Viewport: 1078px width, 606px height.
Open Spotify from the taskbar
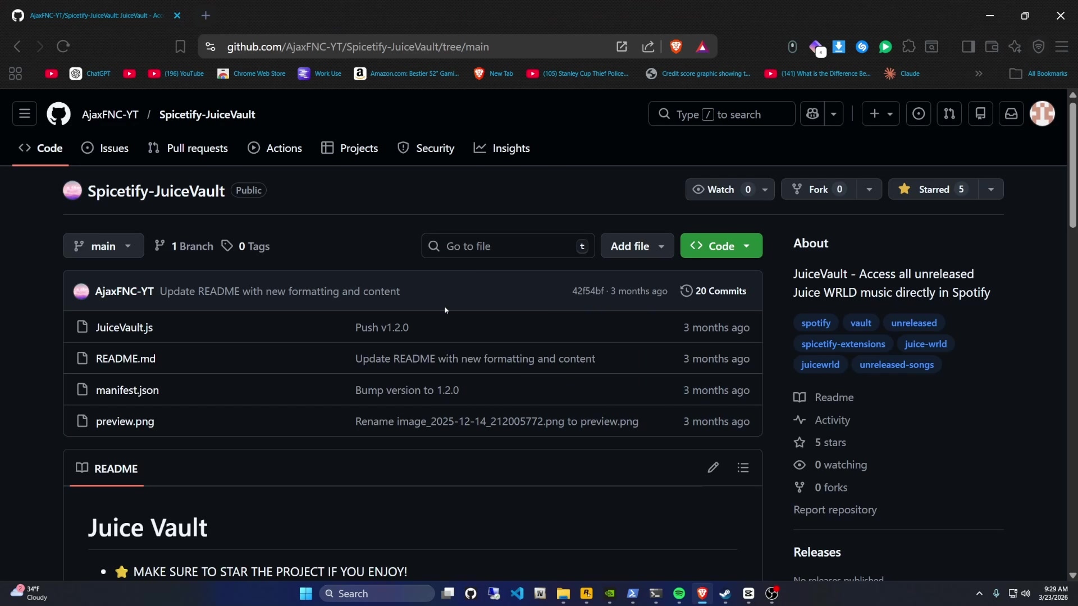tap(679, 594)
